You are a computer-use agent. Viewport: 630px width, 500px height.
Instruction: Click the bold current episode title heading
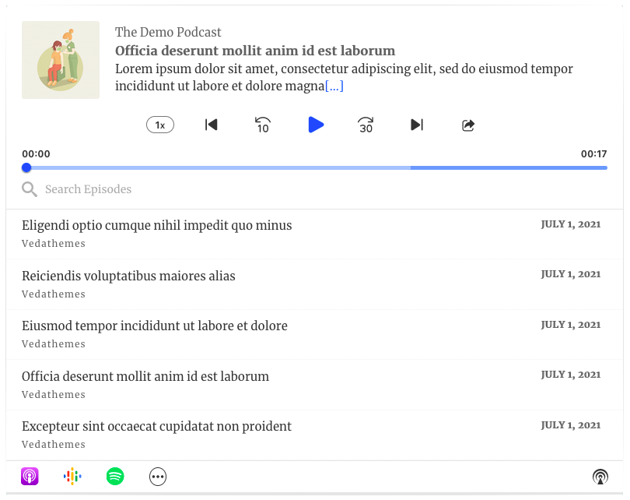point(255,51)
